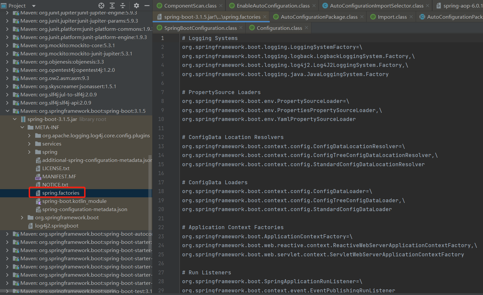Screen dimensions: 483x295
Task: Expand org.apache.logging.log4j.core.config.plugins folder
Action: pos(29,136)
